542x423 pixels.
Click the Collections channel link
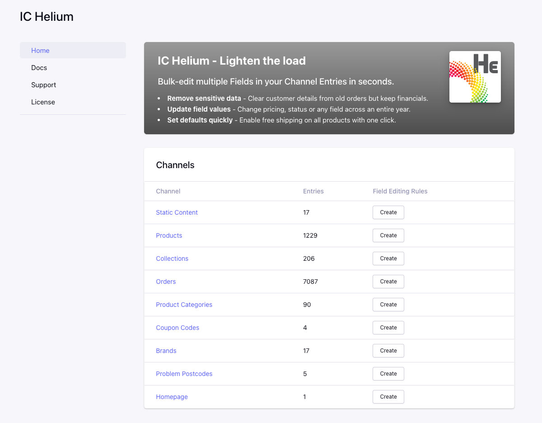click(172, 258)
